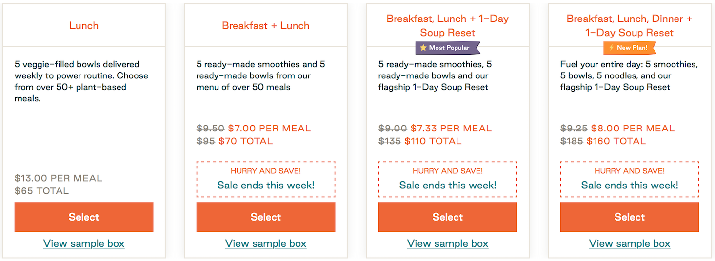Click the $7.33 PER MEAL price
This screenshot has width=715, height=261.
(451, 129)
